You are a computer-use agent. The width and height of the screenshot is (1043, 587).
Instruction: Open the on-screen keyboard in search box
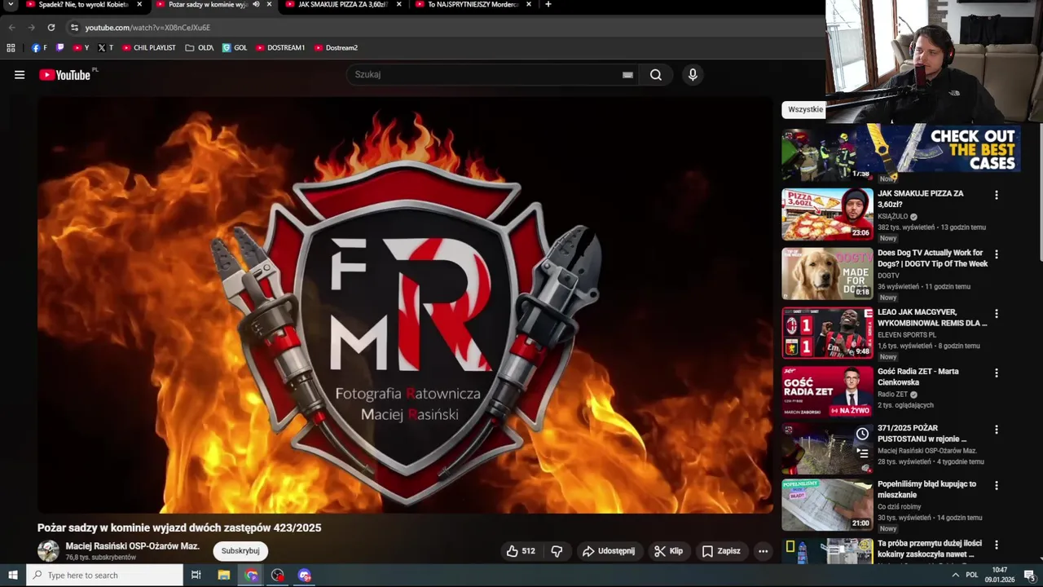(627, 75)
